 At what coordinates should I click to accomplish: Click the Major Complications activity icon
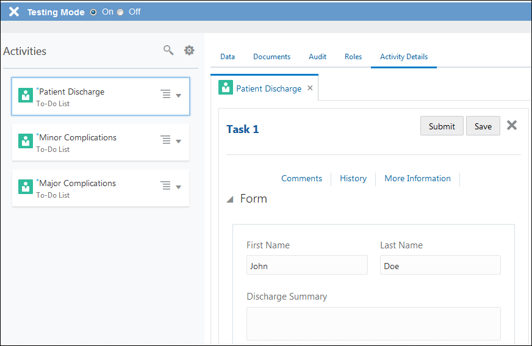click(x=26, y=187)
